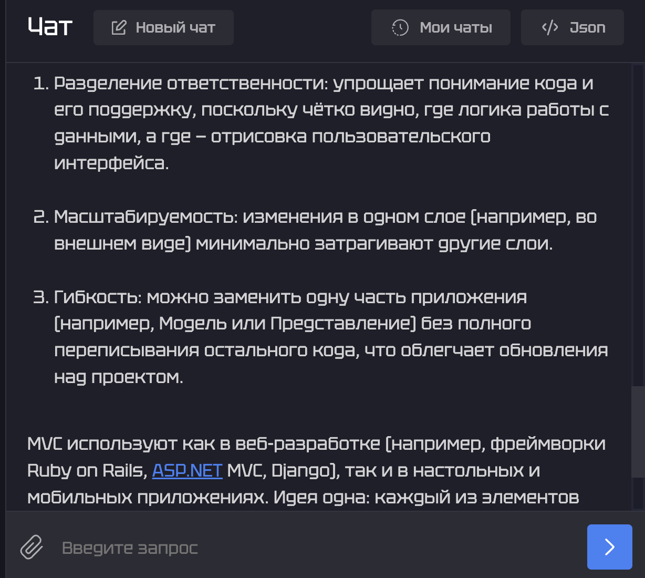The height and width of the screenshot is (578, 645).
Task: Switch to the Json view
Action: pos(587,27)
